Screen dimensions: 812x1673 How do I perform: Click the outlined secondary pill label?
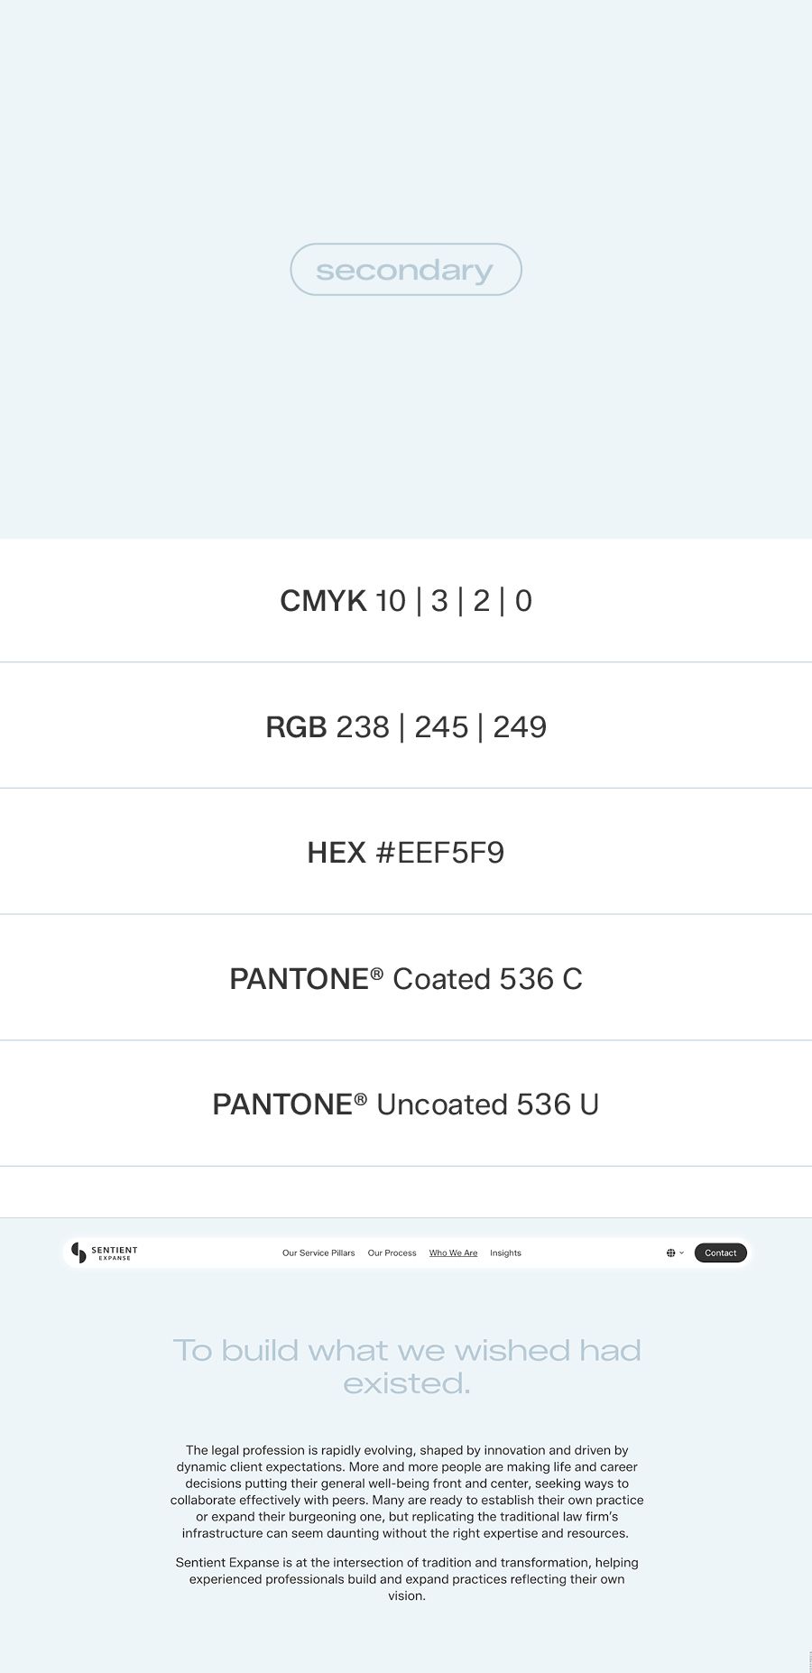tap(406, 270)
